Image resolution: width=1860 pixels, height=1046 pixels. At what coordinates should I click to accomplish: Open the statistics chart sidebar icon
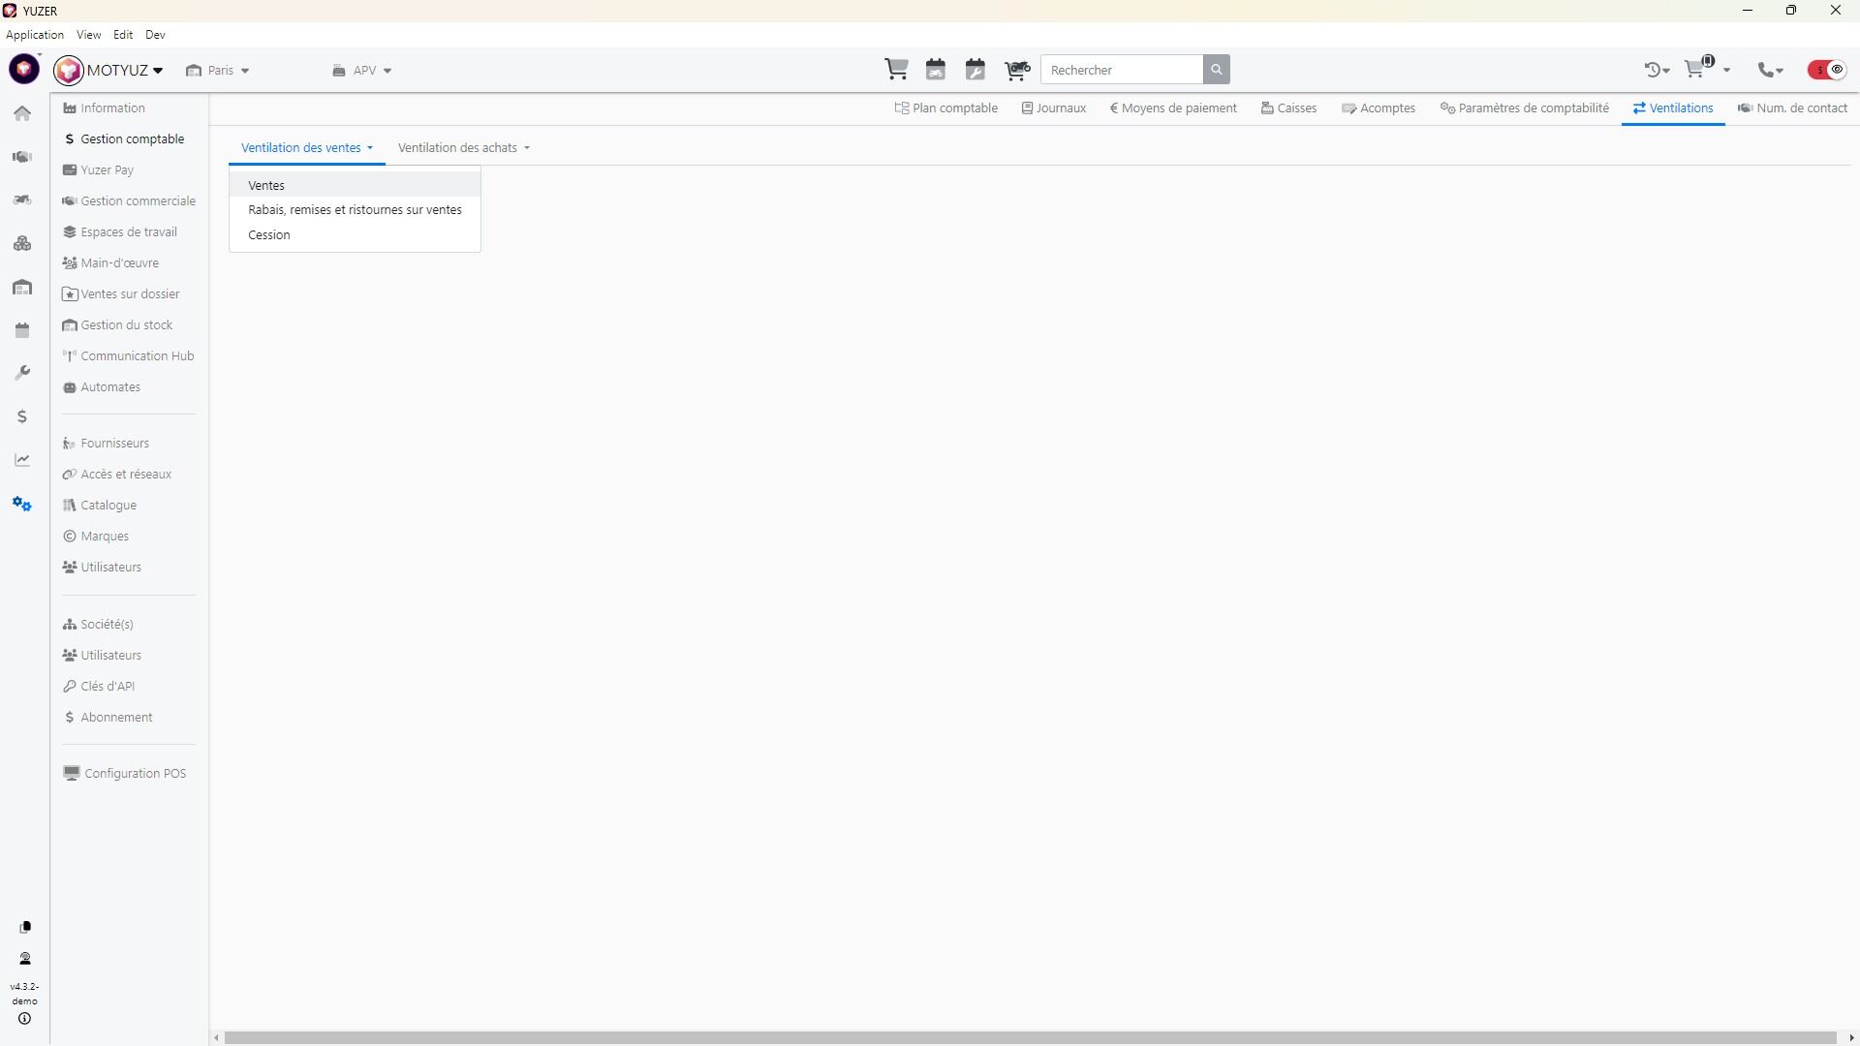click(22, 460)
